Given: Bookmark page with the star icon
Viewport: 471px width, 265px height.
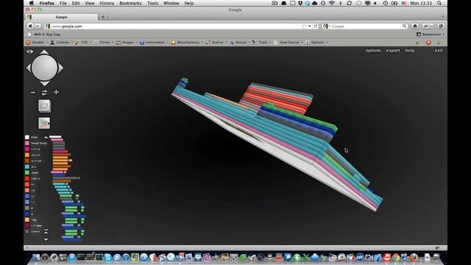Looking at the screenshot, I should click(x=304, y=26).
